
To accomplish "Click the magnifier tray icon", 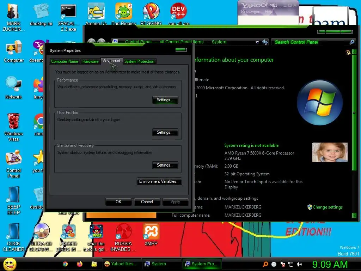I will click(265, 264).
